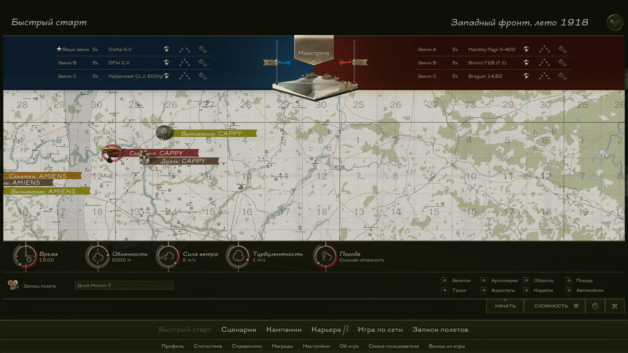628x353 pixels.
Task: Open aircraft selector for Halberstadt CL.II 200hp
Action: coord(135,76)
